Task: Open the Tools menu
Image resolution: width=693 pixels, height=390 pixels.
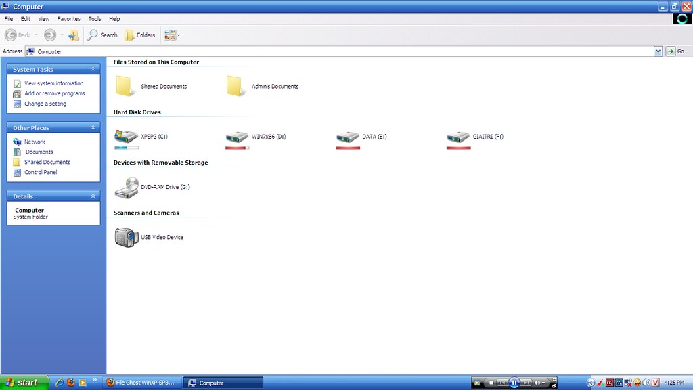Action: (95, 19)
